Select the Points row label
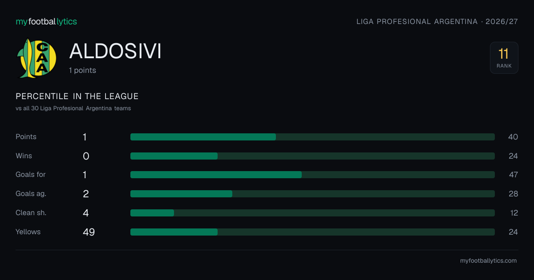This screenshot has height=280, width=534. click(x=26, y=137)
